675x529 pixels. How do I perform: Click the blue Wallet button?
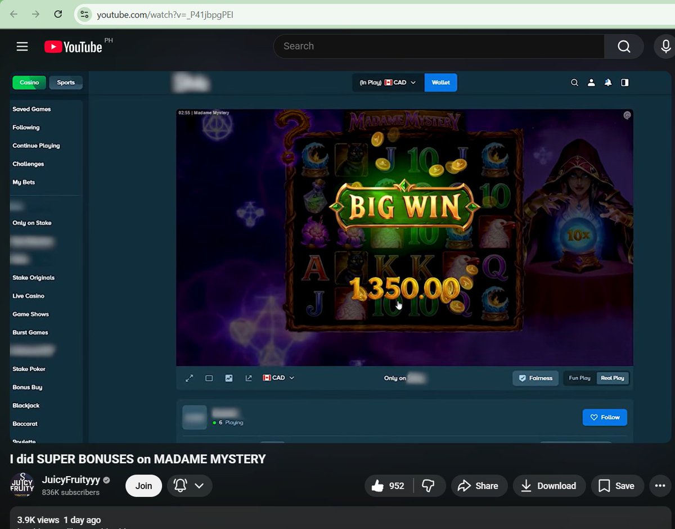pyautogui.click(x=440, y=83)
